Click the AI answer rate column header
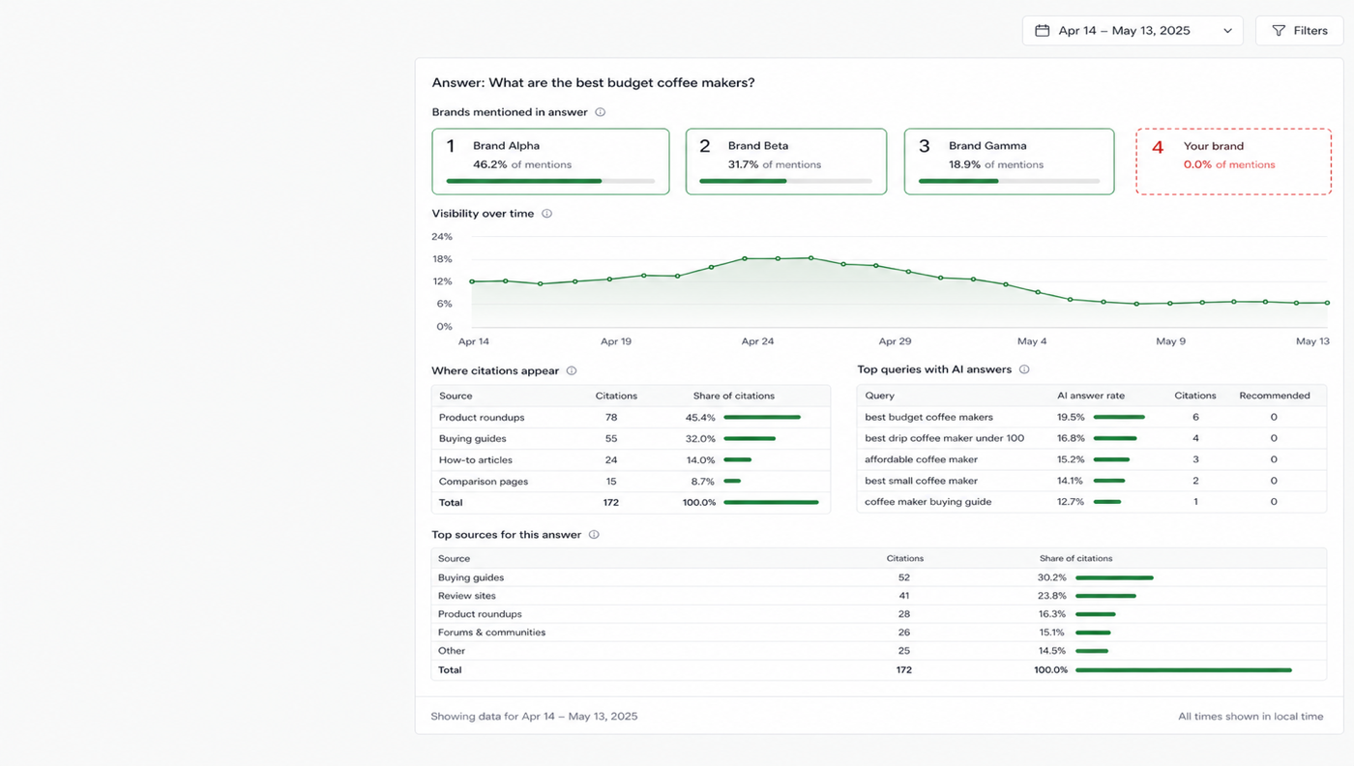This screenshot has width=1354, height=766. click(1091, 396)
